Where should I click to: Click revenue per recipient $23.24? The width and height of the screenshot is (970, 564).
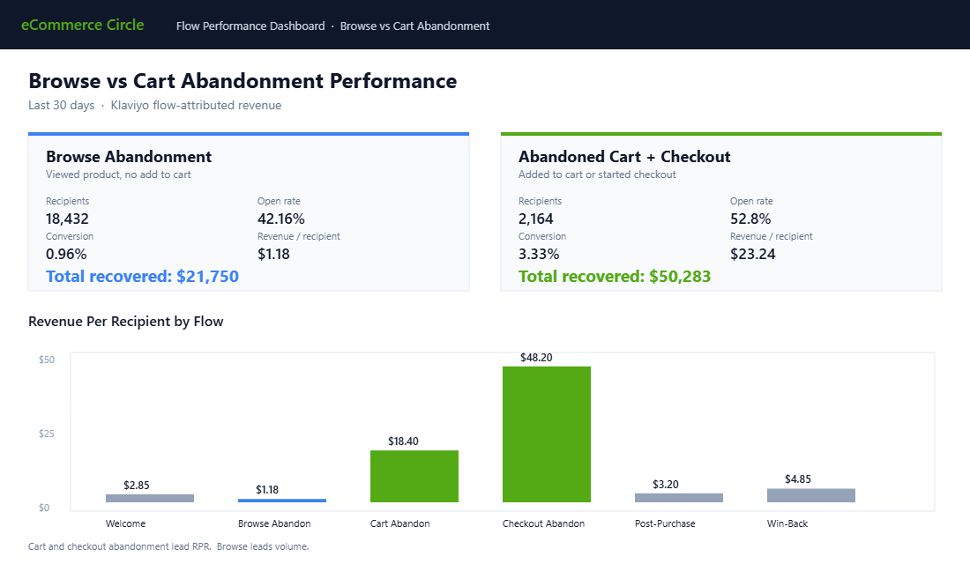tap(753, 254)
